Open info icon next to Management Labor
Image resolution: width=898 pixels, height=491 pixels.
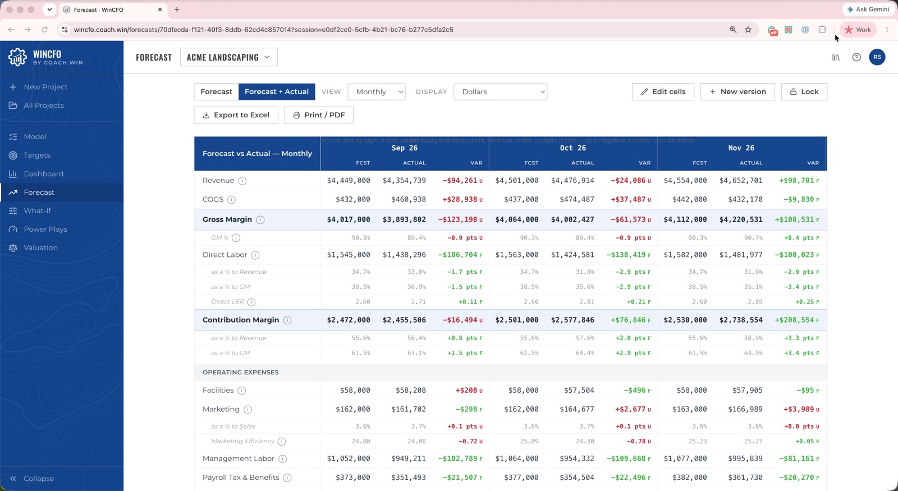(283, 459)
